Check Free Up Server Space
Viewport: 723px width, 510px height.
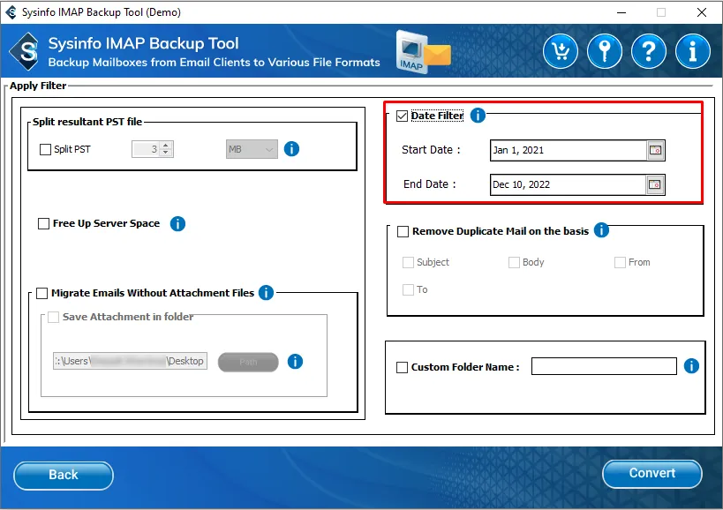43,223
